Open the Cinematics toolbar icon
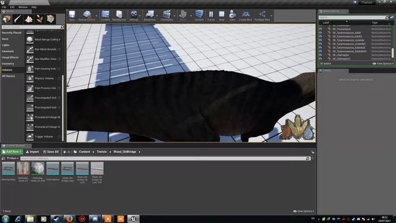The height and width of the screenshot is (223, 396). pyautogui.click(x=166, y=15)
